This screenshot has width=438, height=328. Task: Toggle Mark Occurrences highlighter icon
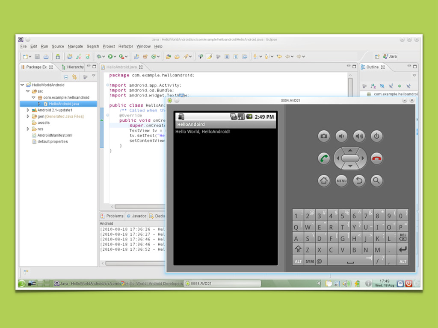(209, 57)
